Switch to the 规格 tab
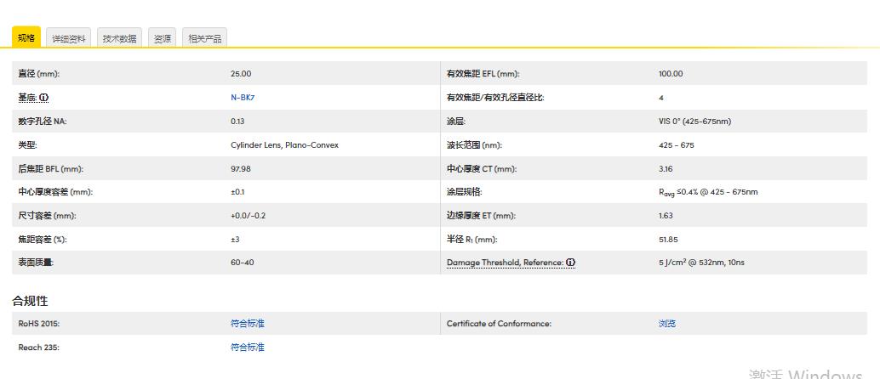 pyautogui.click(x=26, y=38)
